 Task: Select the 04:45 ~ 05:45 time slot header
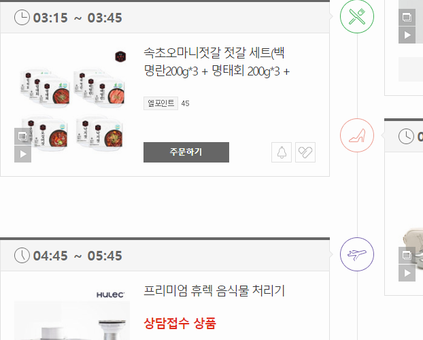tap(165, 256)
